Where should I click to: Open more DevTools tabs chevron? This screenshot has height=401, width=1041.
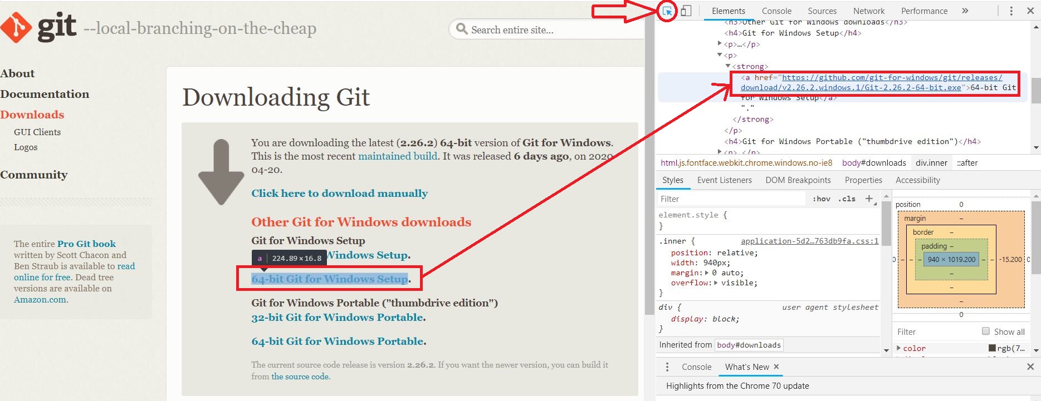[965, 11]
